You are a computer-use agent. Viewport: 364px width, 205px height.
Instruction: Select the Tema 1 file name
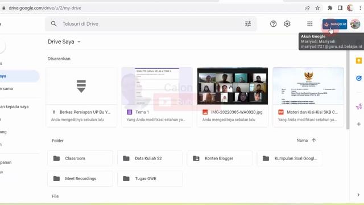pyautogui.click(x=142, y=112)
